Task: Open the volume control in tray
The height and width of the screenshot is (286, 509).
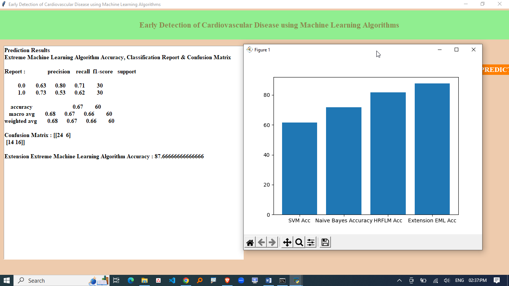Action: coord(447,280)
